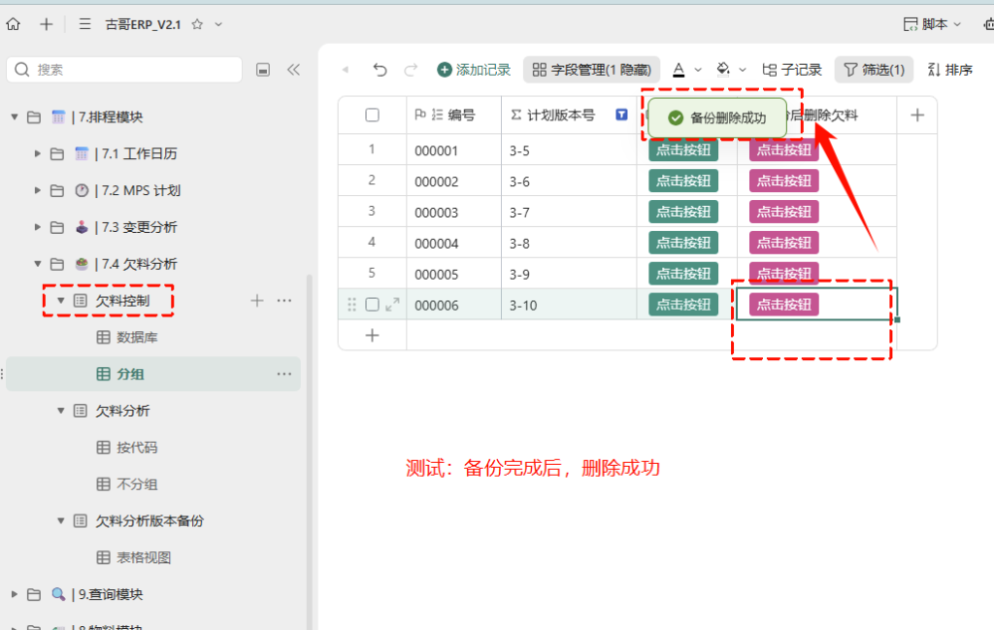Add a column with header plus
The image size is (994, 630).
(x=916, y=115)
